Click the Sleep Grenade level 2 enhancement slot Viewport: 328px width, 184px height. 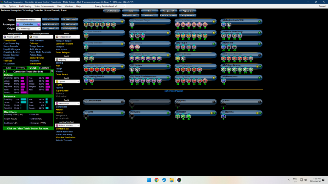pos(86,47)
